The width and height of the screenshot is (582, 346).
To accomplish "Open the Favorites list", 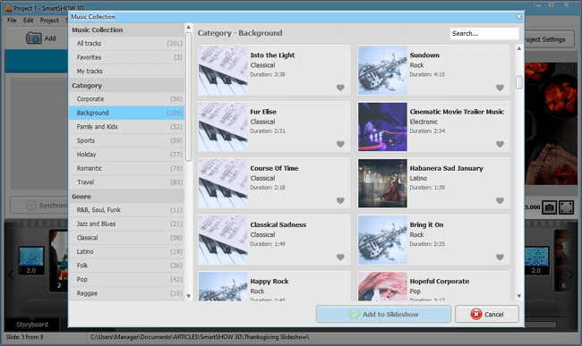I will (x=126, y=57).
